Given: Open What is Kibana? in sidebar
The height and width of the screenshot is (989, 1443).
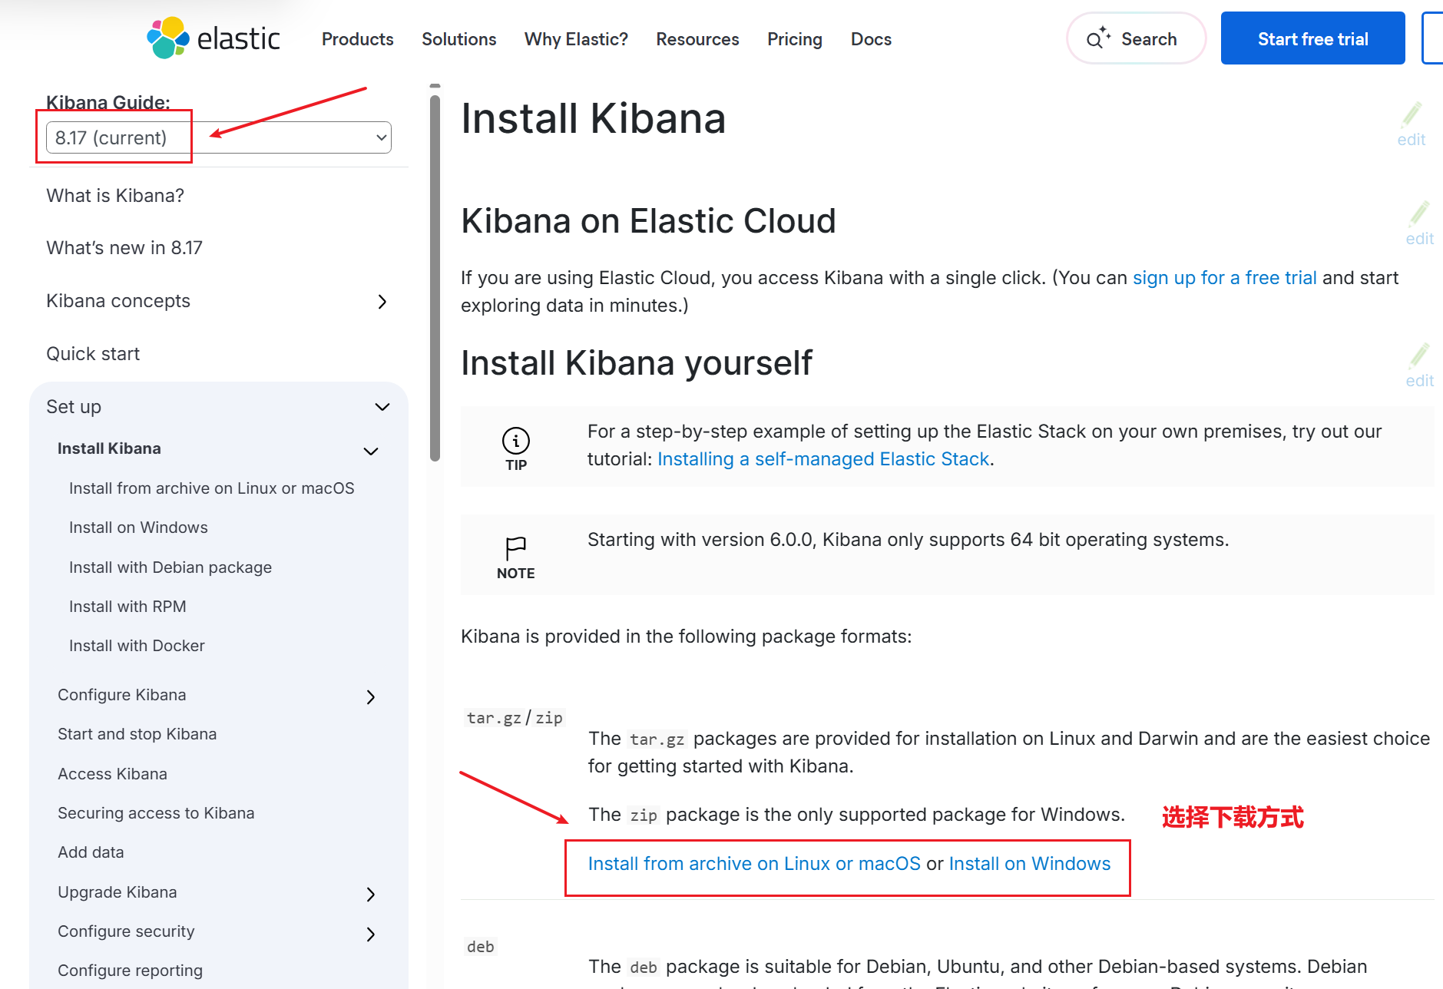Looking at the screenshot, I should pos(115,196).
